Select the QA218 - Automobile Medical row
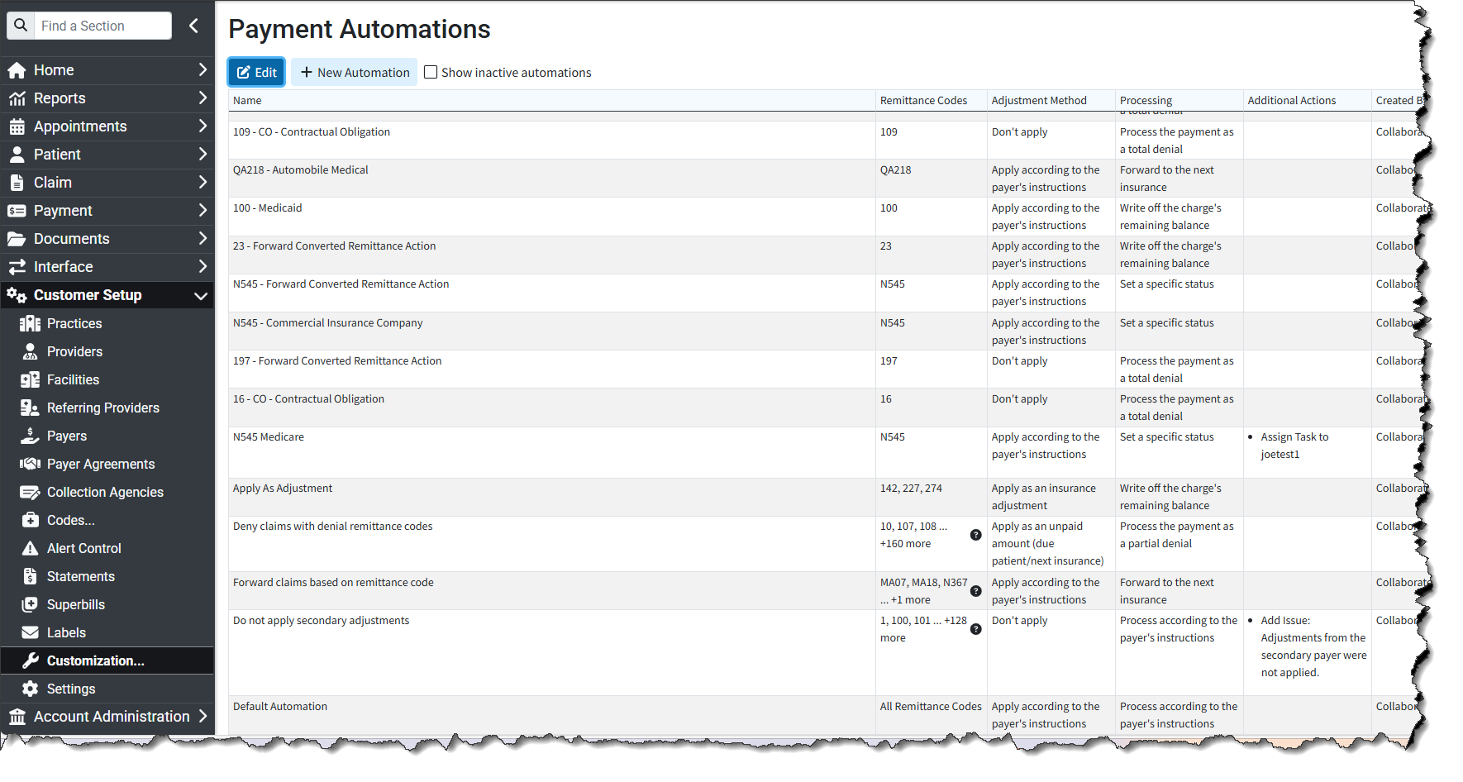The width and height of the screenshot is (1463, 782). [x=826, y=179]
